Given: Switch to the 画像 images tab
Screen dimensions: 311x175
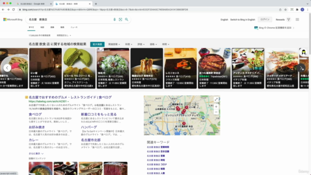Looking at the screenshot, I should point(52,27).
